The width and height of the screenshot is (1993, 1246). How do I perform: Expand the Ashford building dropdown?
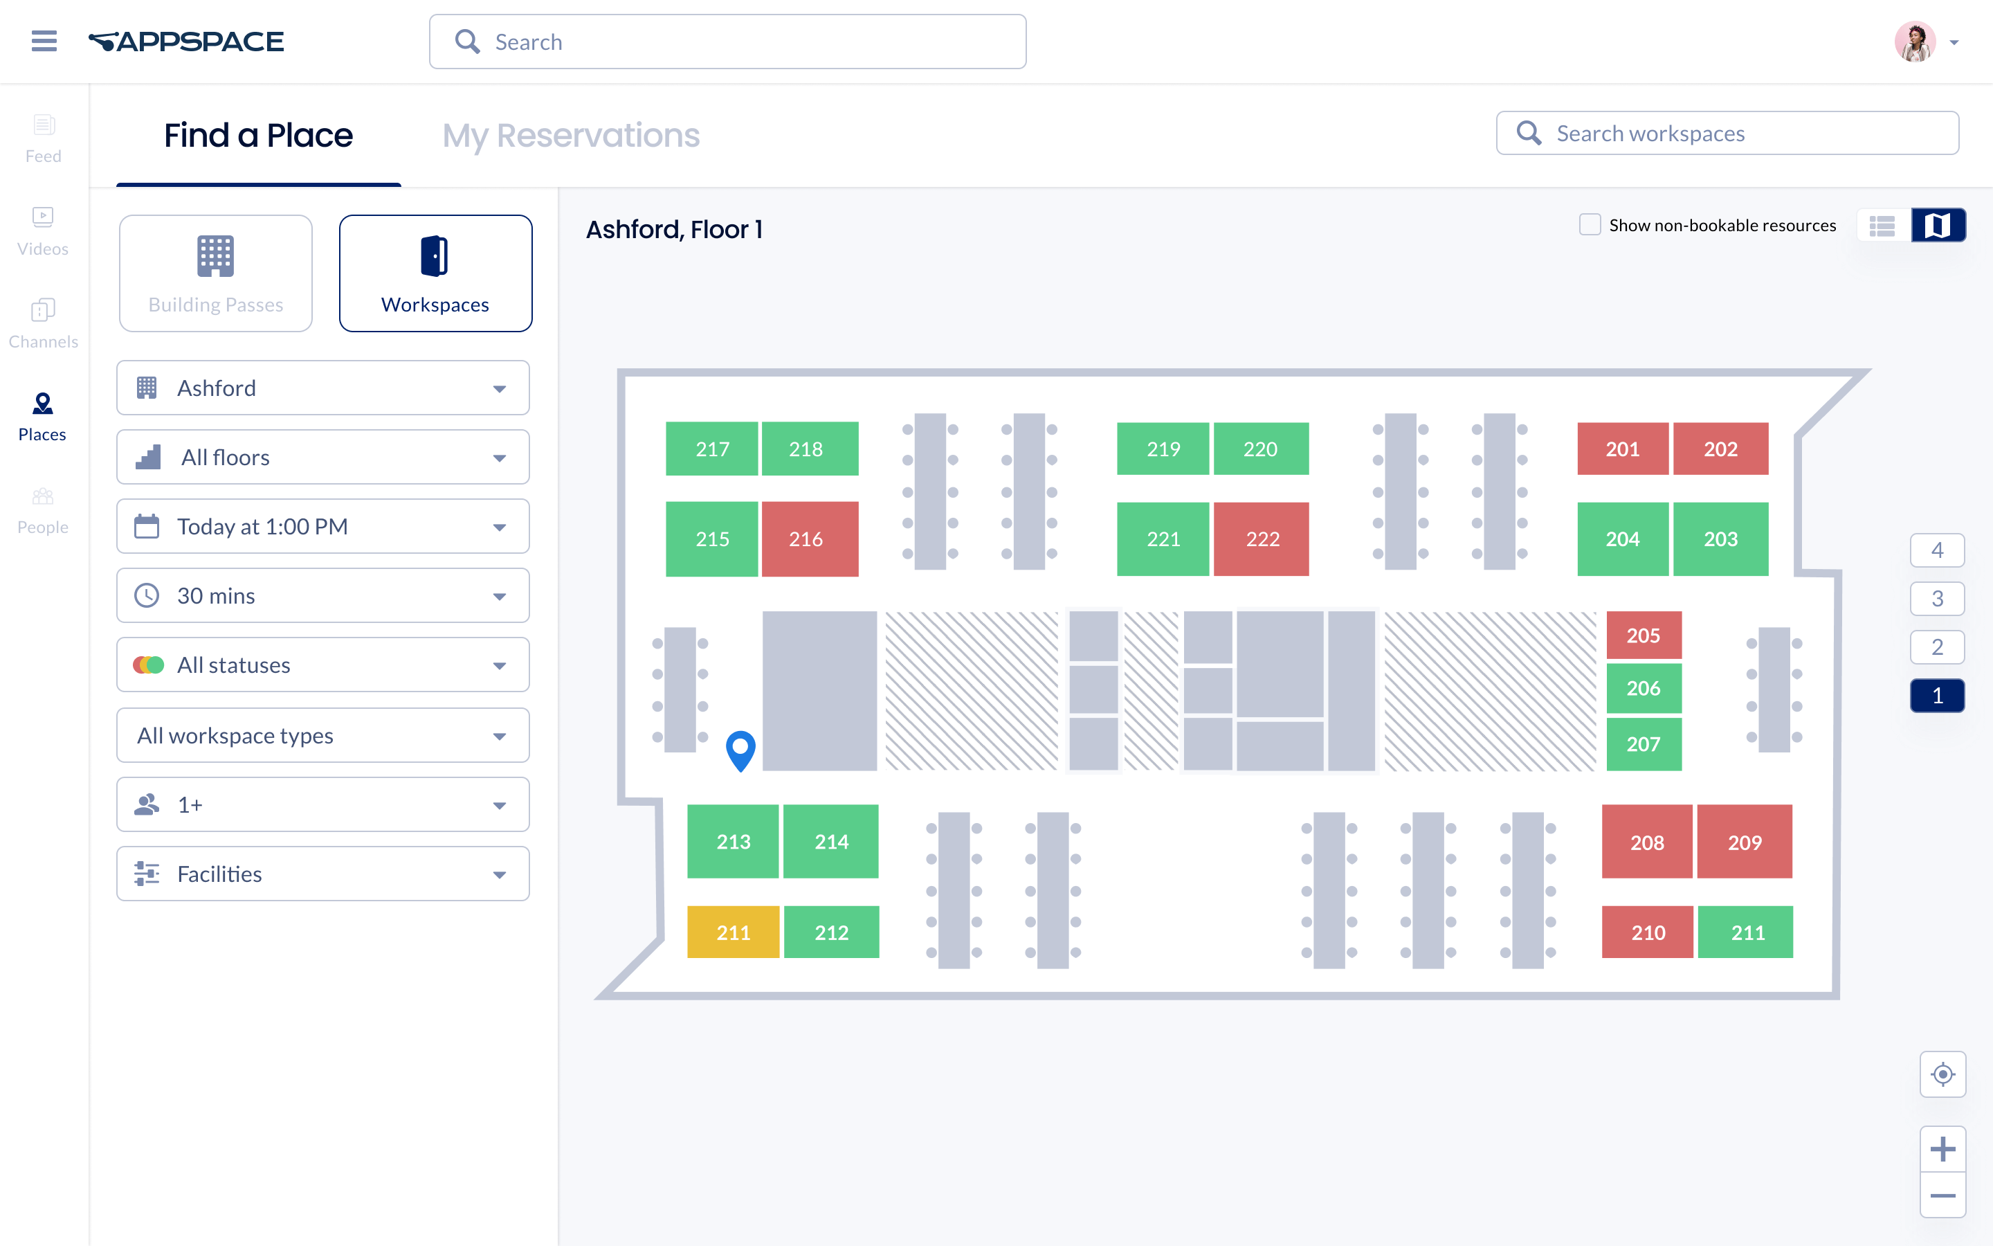coord(323,388)
